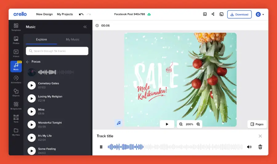Open presentation preview mode icon

click(x=205, y=14)
